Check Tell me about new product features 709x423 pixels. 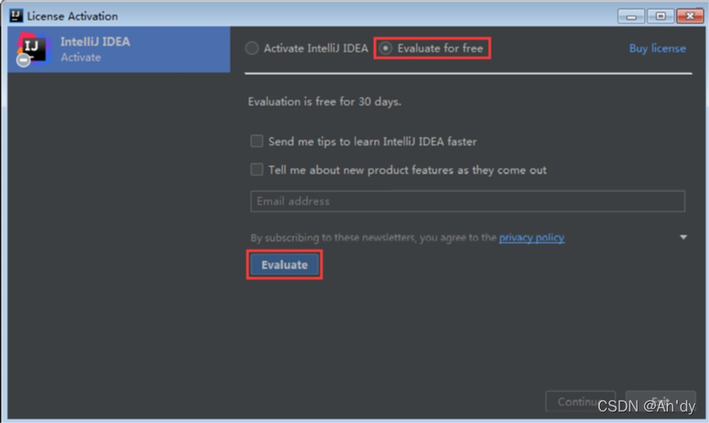pos(257,169)
